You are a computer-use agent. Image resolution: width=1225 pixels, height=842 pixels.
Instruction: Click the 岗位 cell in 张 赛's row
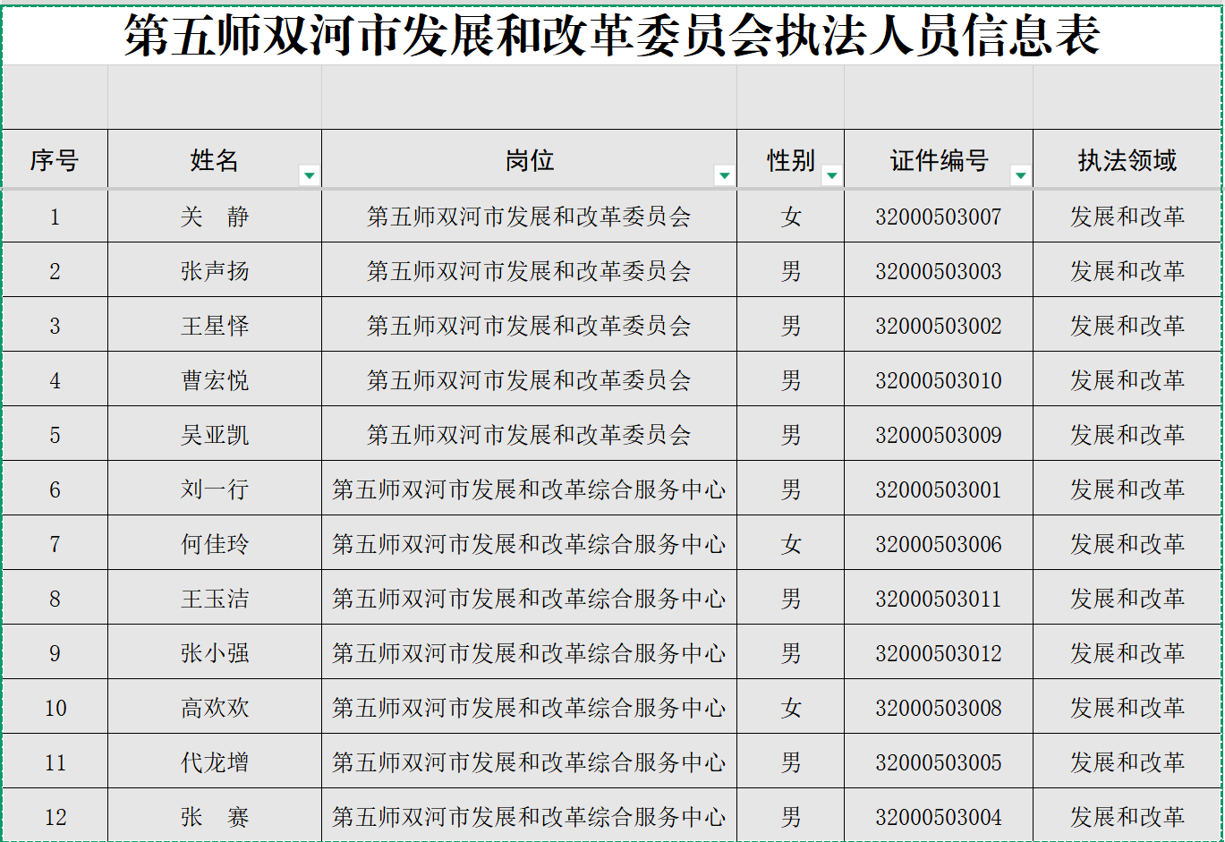pos(530,816)
